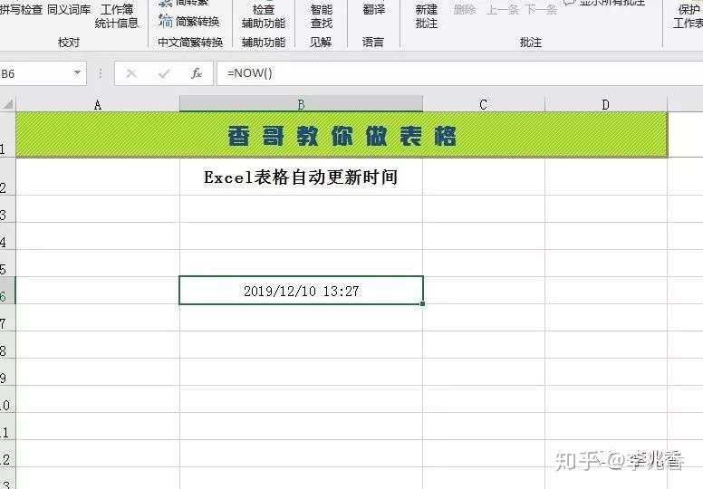This screenshot has width=703, height=489.
Task: Click Spelling check (拼写检查)
Action: 22,10
